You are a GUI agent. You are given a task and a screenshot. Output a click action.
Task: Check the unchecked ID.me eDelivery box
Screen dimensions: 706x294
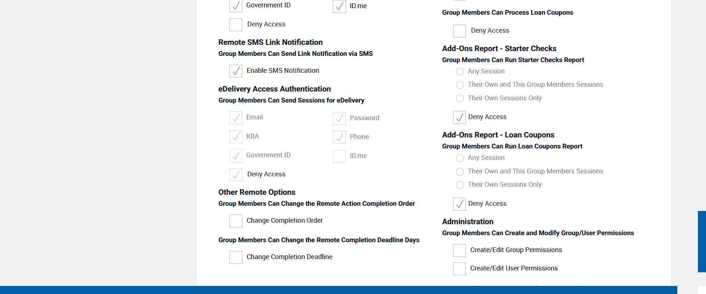tap(339, 156)
